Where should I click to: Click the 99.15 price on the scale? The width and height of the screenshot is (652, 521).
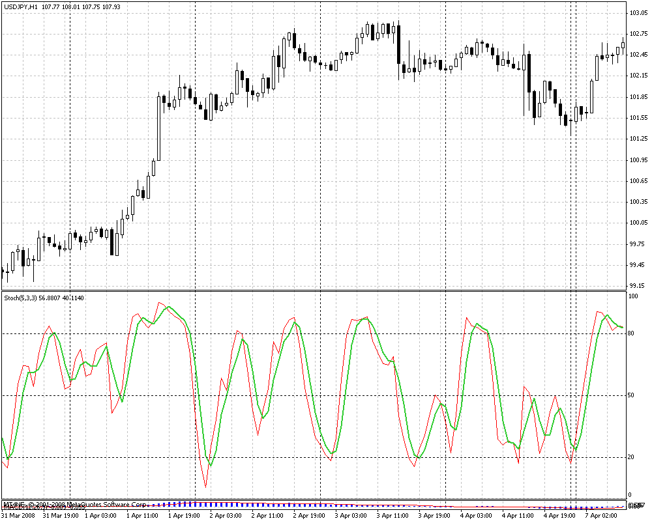[636, 286]
